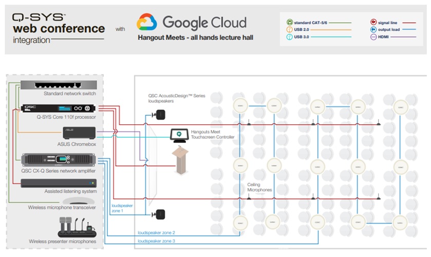The height and width of the screenshot is (257, 431).
Task: Click 'QSC AcousticDesign Series loudspeakers' label
Action: pyautogui.click(x=177, y=98)
